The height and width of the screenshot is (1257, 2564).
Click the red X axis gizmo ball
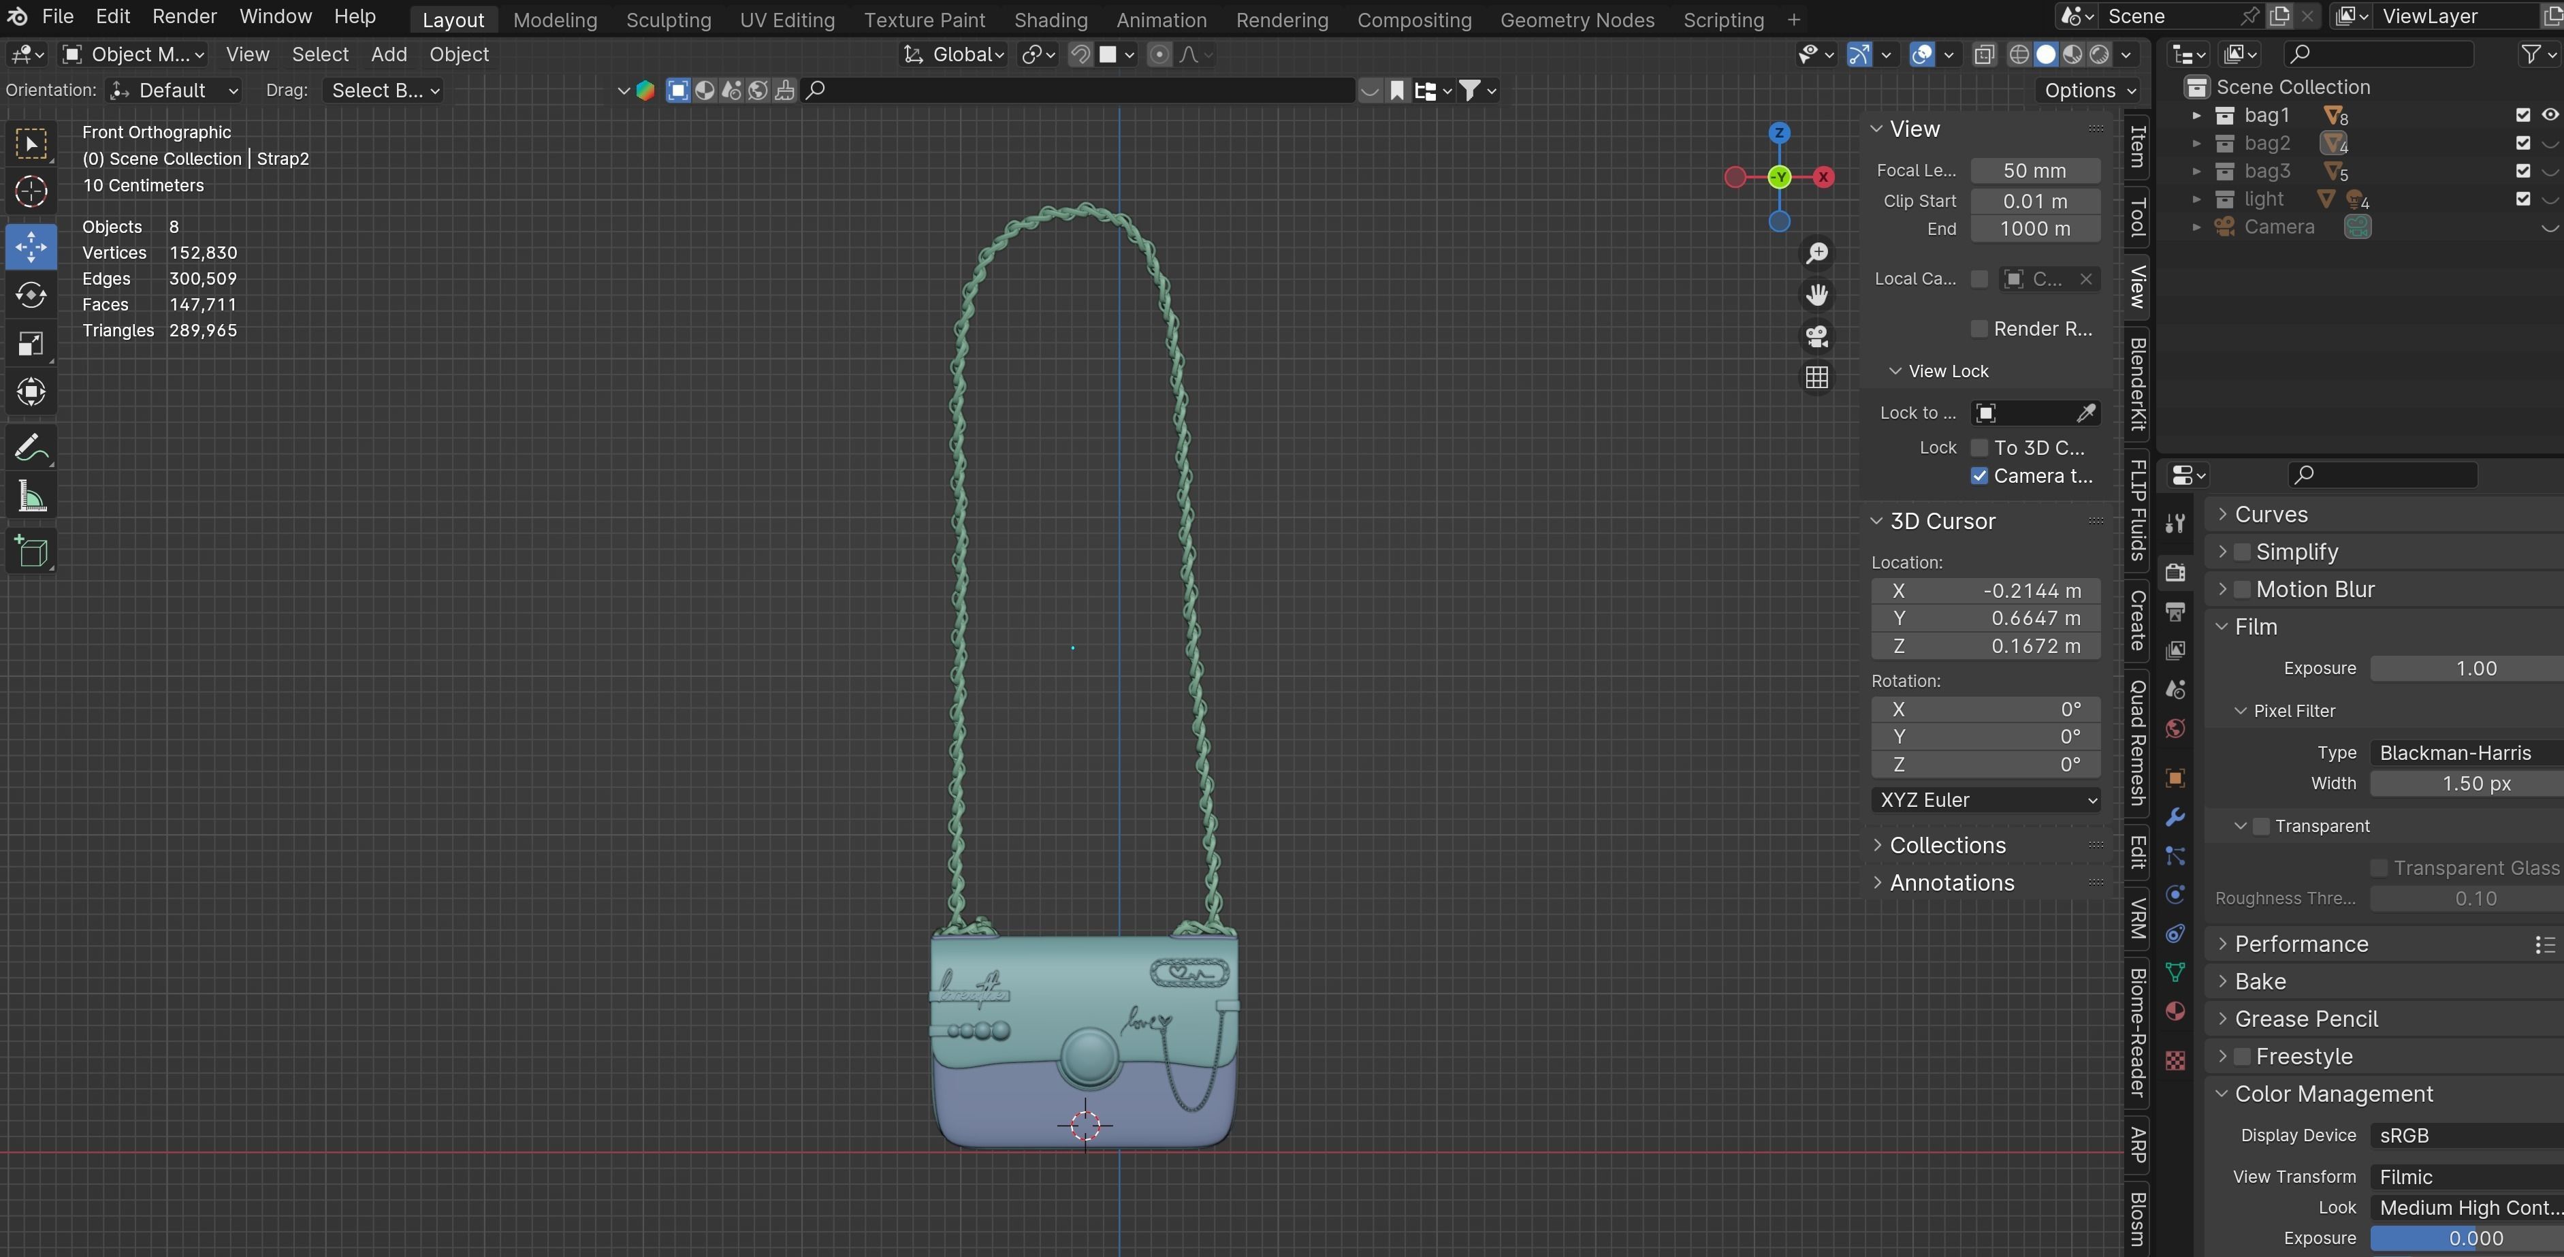[x=1823, y=177]
